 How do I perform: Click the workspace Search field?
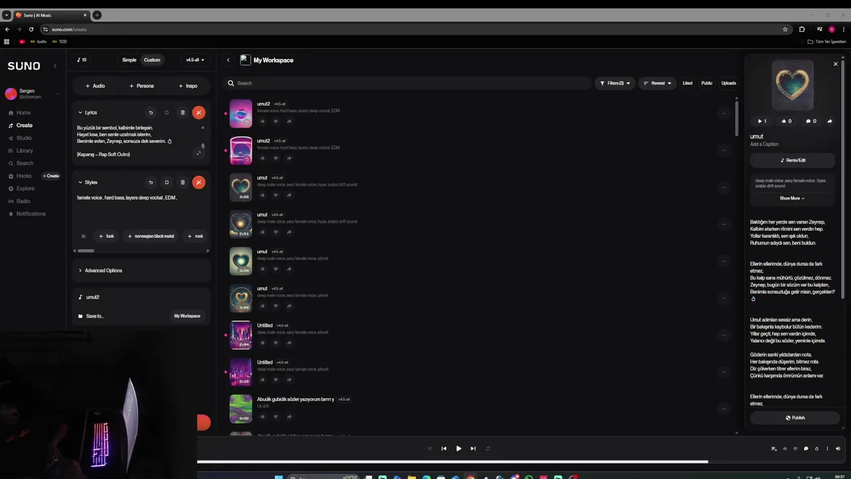click(x=407, y=83)
